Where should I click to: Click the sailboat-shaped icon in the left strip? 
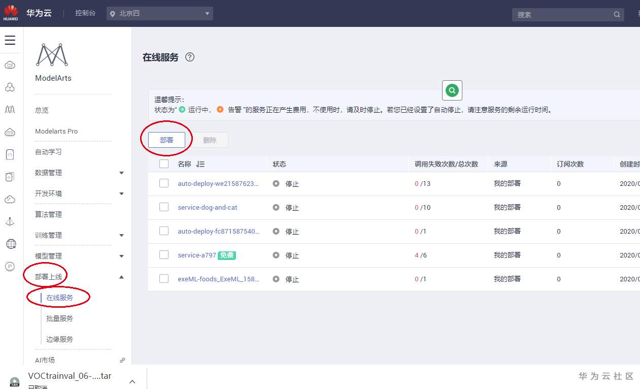click(x=10, y=222)
